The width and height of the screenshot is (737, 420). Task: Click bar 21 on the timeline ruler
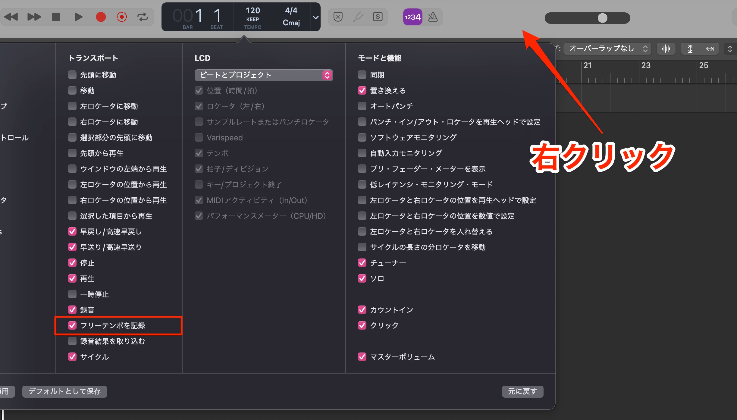(x=588, y=65)
